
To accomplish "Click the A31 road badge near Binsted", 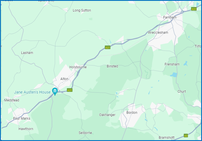I will [x=108, y=47].
